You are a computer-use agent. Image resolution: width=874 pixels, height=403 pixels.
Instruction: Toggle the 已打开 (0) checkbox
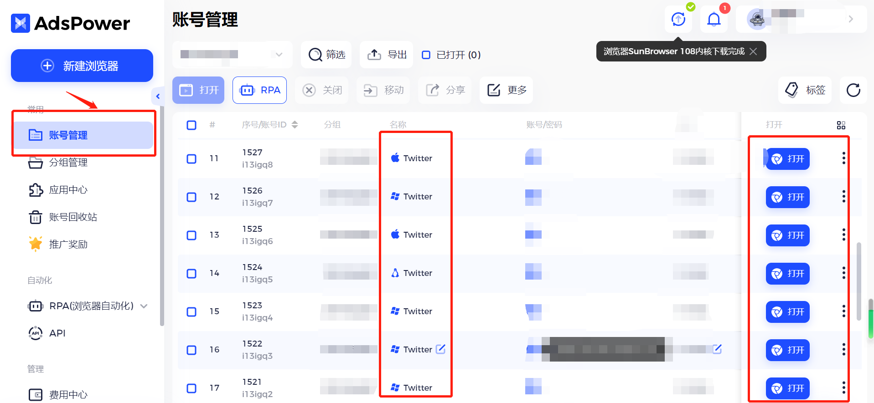[x=426, y=55]
